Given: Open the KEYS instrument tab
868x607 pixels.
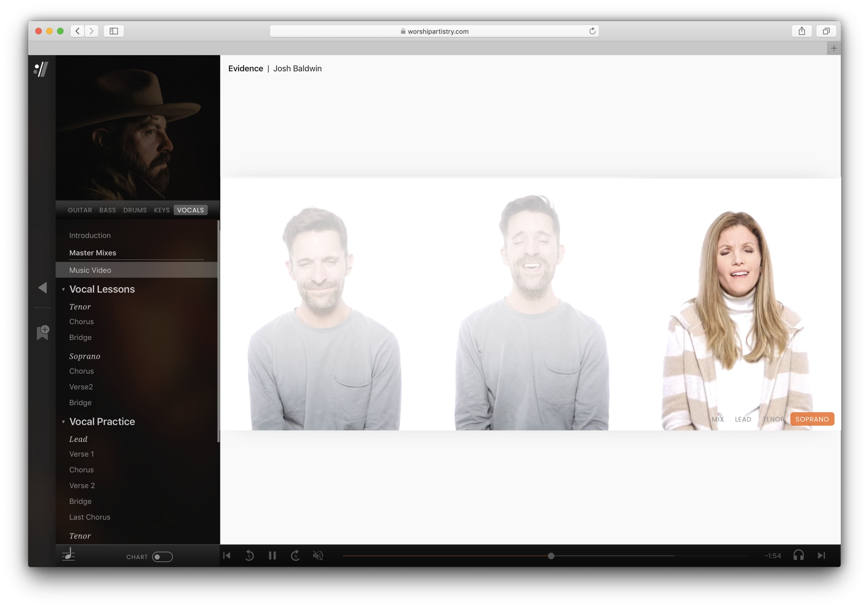Looking at the screenshot, I should coord(161,210).
